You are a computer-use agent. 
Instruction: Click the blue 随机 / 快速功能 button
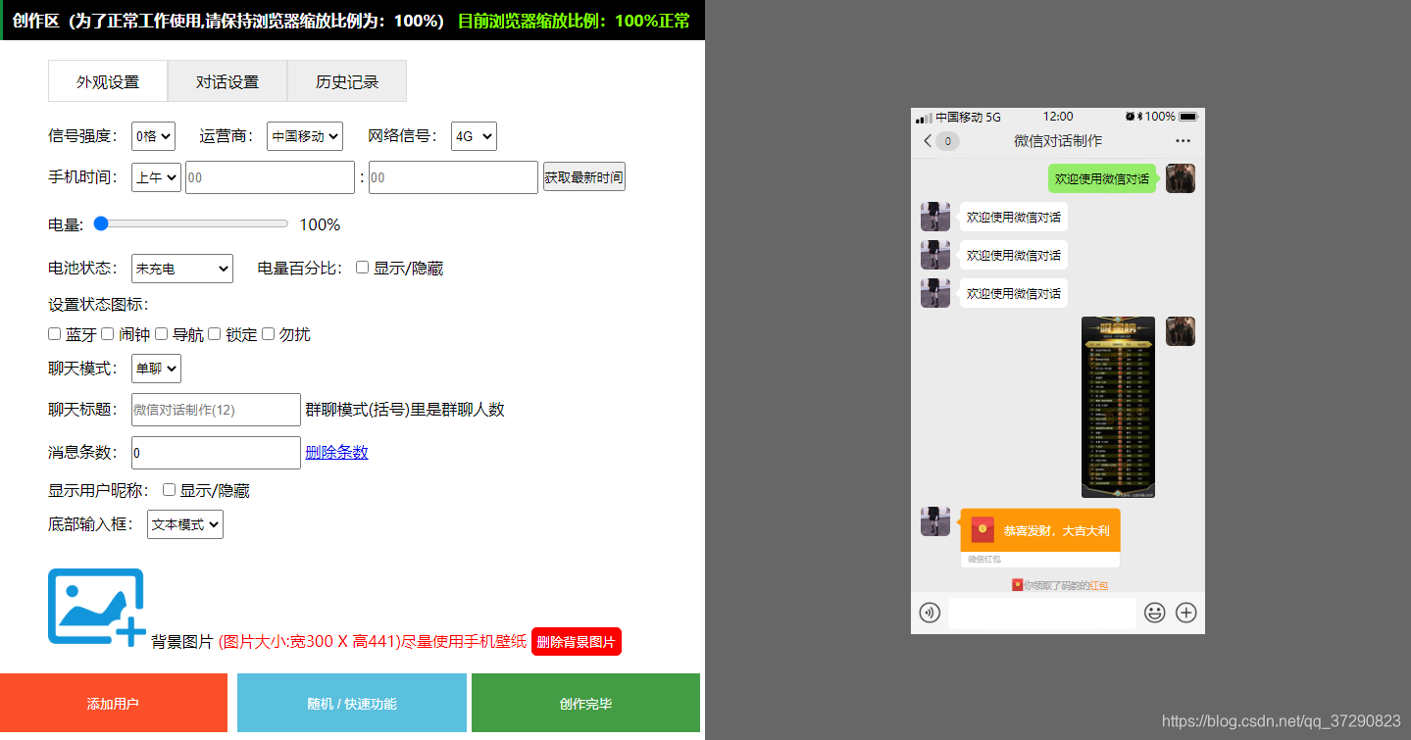(352, 703)
